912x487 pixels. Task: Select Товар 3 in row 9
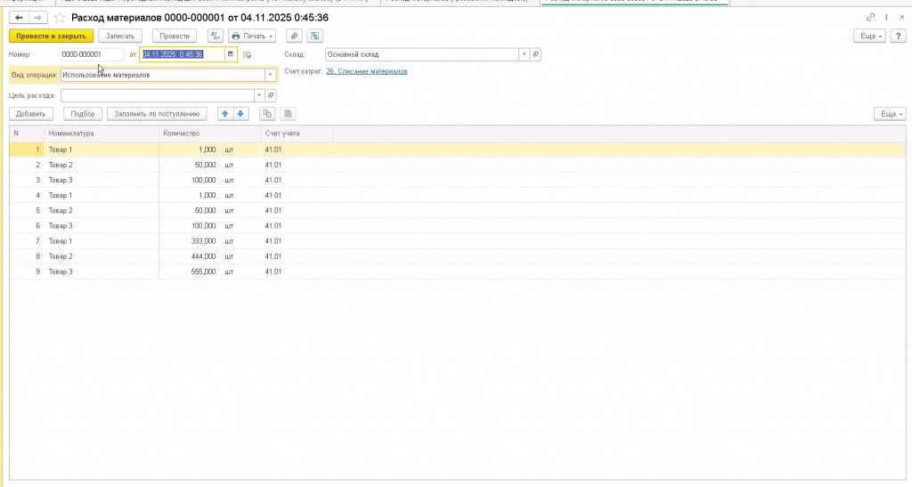pos(61,272)
